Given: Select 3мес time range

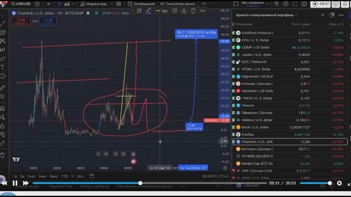Looking at the screenshot, I should (42, 176).
